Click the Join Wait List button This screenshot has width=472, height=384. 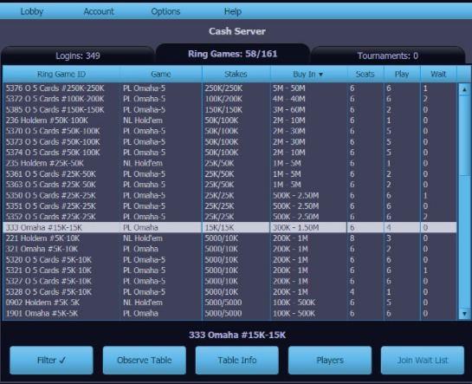(423, 361)
